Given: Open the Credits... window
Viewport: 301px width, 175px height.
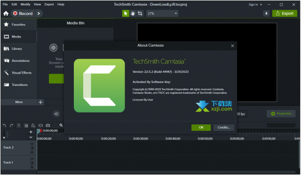Looking at the screenshot, I should pos(224,128).
